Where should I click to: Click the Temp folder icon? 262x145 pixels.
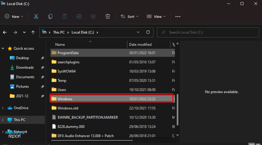[54, 80]
